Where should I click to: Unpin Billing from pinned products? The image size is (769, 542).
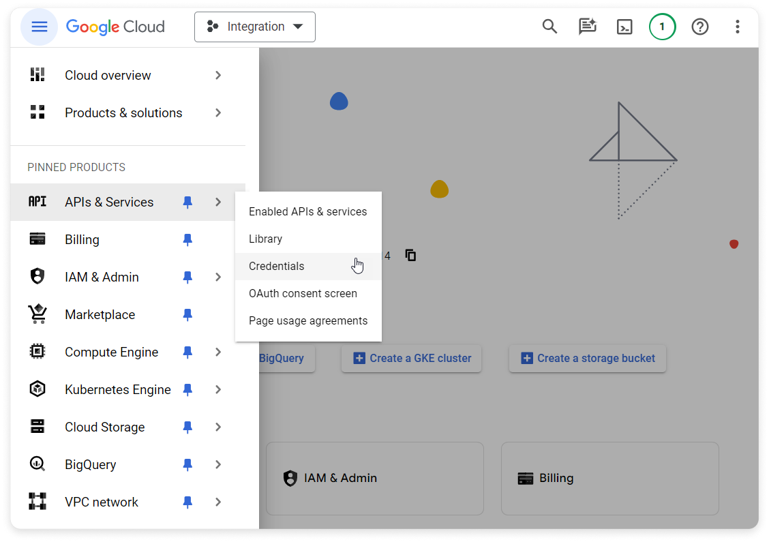click(x=187, y=239)
